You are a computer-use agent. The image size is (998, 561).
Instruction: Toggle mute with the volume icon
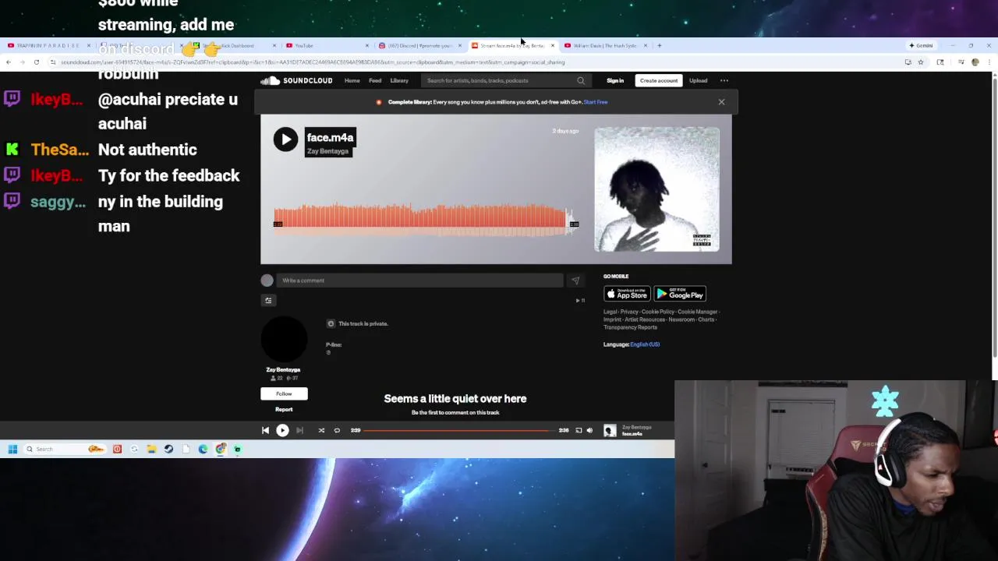click(x=589, y=430)
